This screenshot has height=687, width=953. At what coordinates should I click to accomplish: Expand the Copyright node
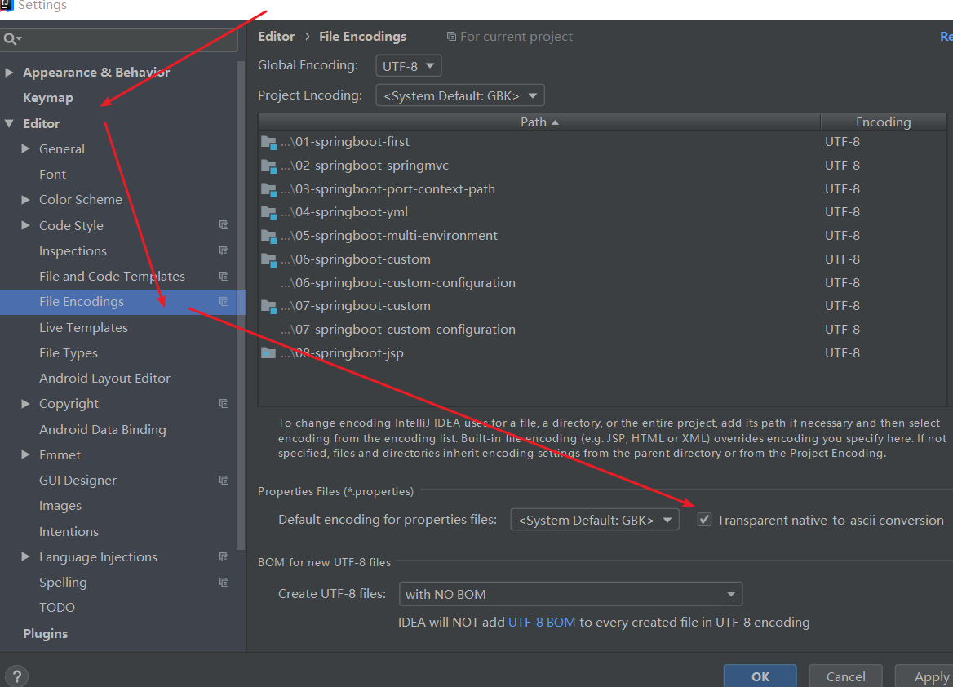pyautogui.click(x=25, y=404)
